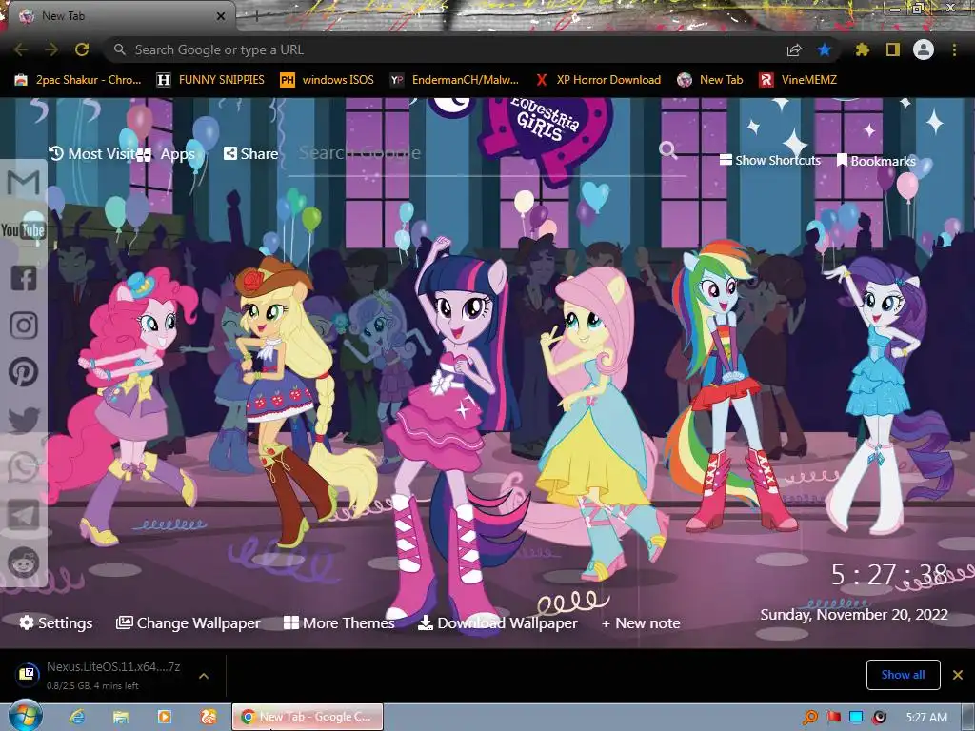Click Show all downloads
The height and width of the screenshot is (731, 975).
903,675
